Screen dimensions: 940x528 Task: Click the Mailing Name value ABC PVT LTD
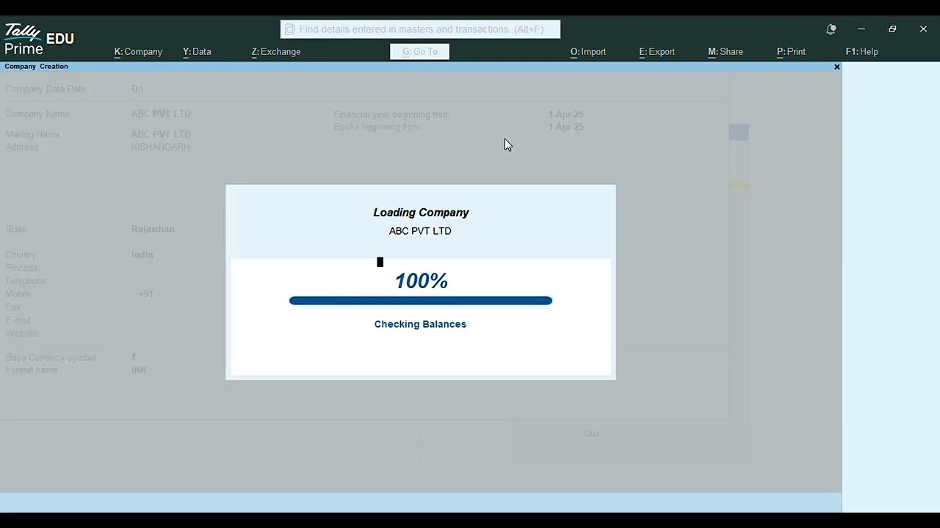161,134
